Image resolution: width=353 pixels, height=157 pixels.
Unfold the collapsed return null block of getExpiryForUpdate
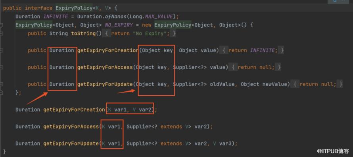point(318,84)
